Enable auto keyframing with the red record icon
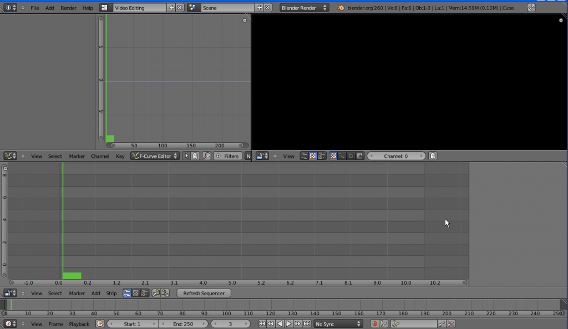 (x=375, y=323)
